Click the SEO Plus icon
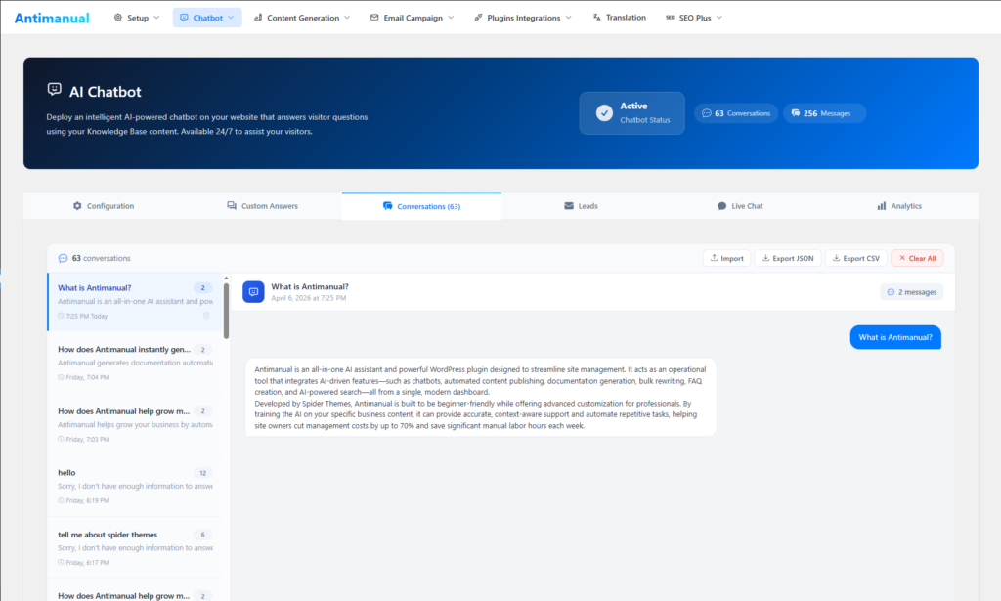This screenshot has height=601, width=1001. (670, 18)
